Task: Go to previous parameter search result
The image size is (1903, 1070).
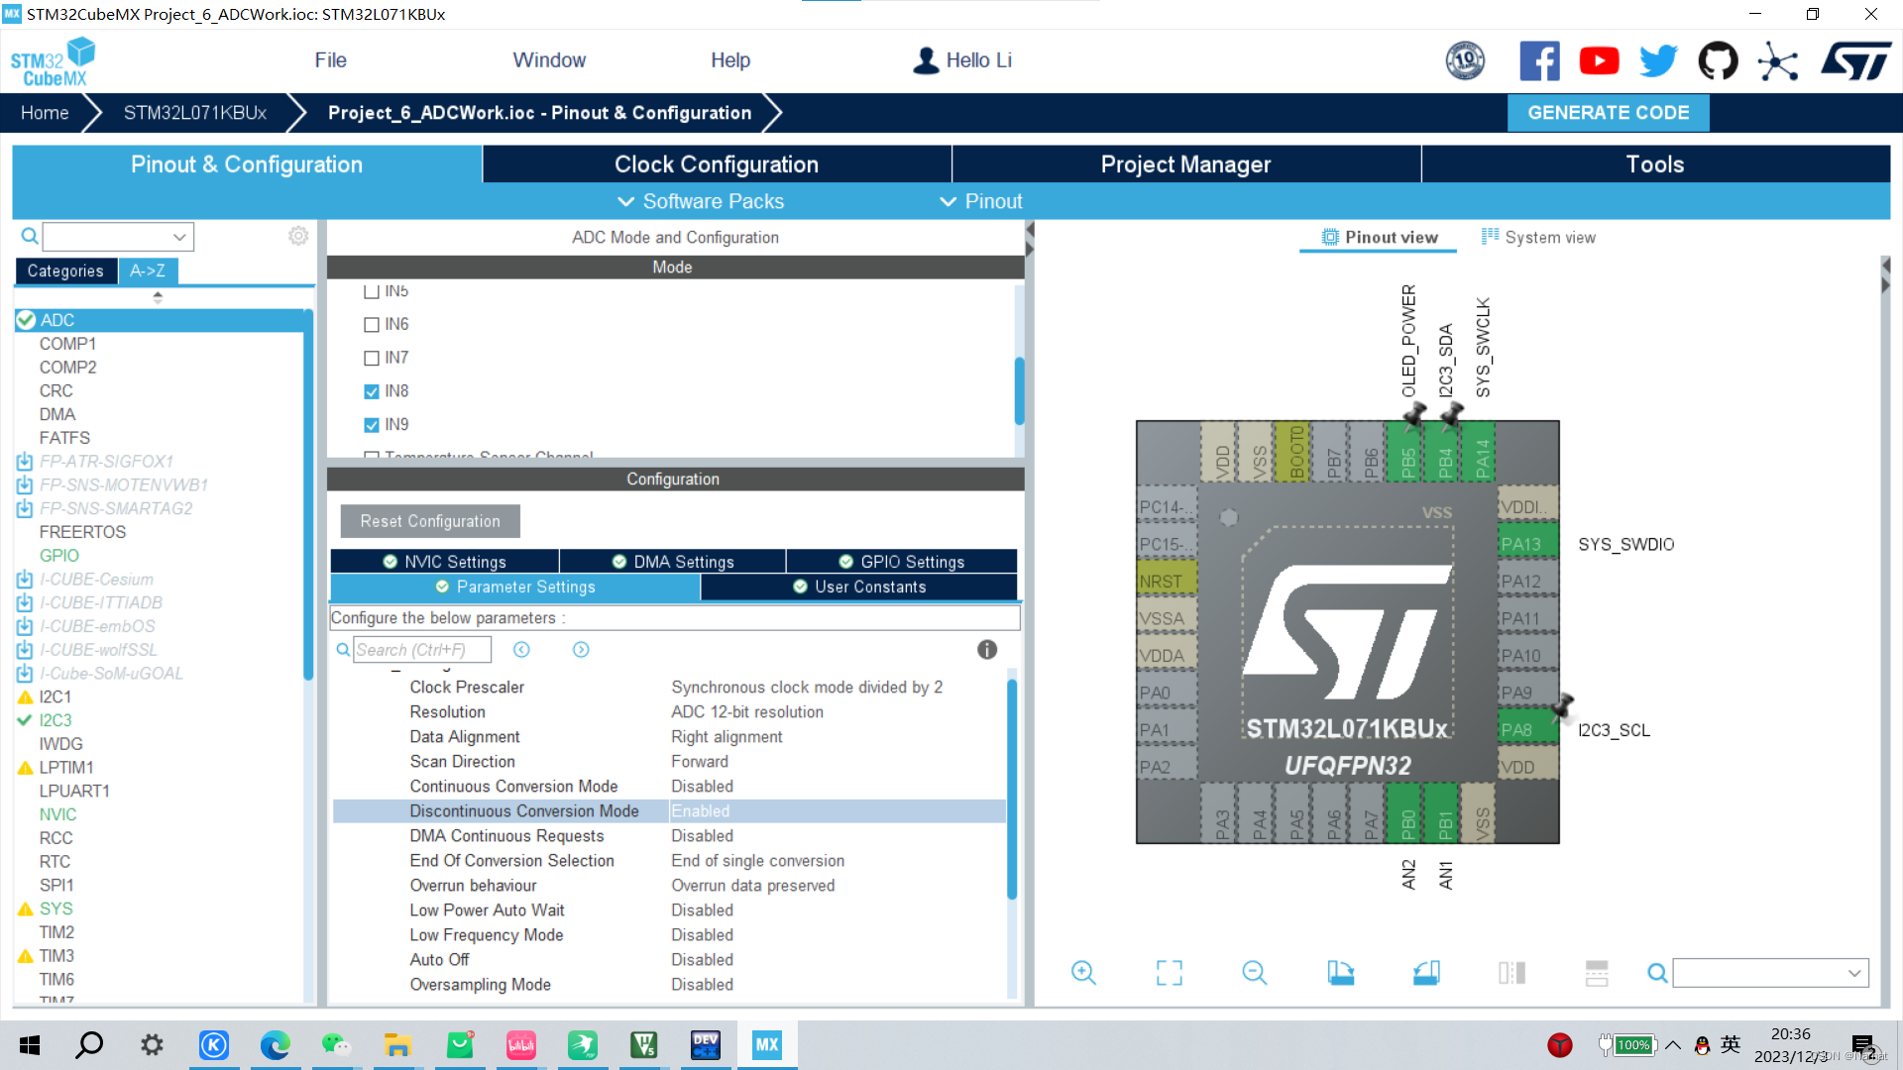Action: pos(521,650)
